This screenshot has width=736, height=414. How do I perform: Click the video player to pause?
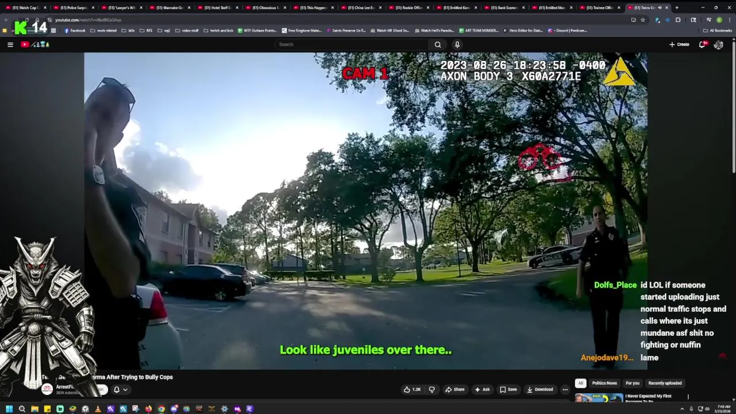(x=365, y=210)
